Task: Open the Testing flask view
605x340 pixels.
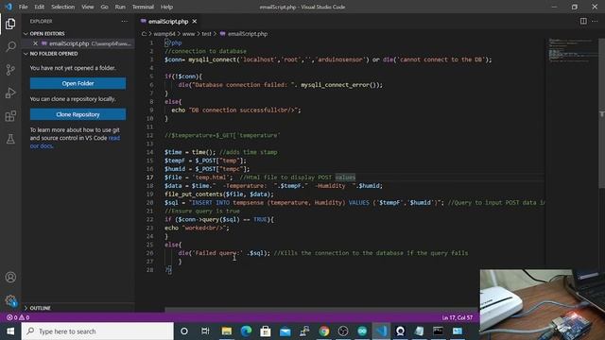Action: pos(10,139)
